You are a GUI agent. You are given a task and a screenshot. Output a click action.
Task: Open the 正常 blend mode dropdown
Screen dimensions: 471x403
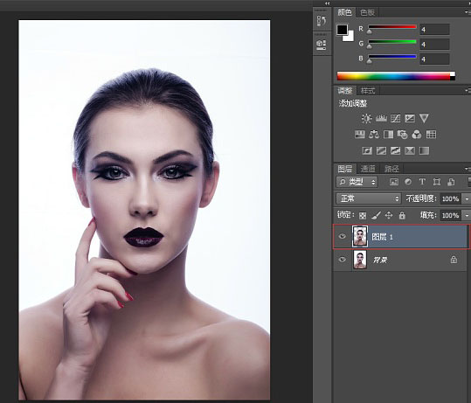point(368,198)
